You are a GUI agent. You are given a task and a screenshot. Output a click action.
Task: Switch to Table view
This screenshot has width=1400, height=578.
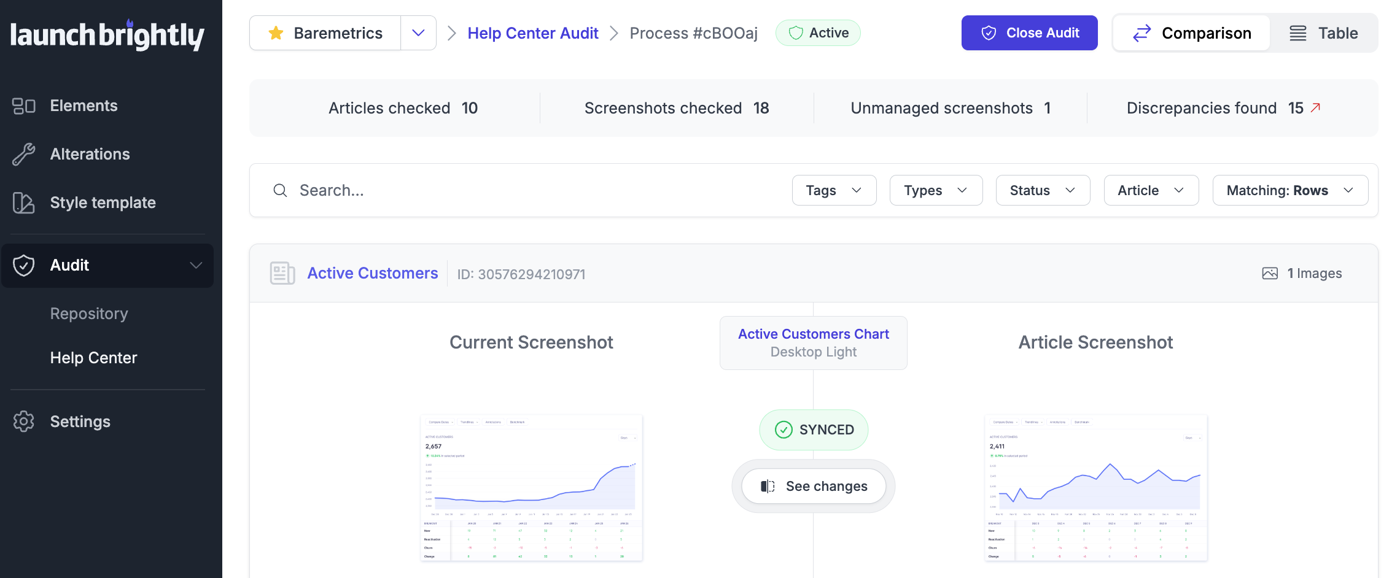click(x=1324, y=33)
